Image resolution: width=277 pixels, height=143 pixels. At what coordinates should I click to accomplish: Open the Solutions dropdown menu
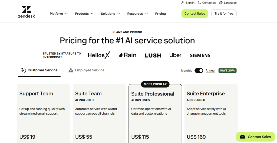point(110,14)
